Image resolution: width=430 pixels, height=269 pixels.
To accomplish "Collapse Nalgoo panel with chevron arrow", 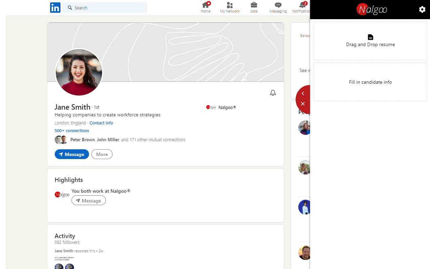I will 303,93.
